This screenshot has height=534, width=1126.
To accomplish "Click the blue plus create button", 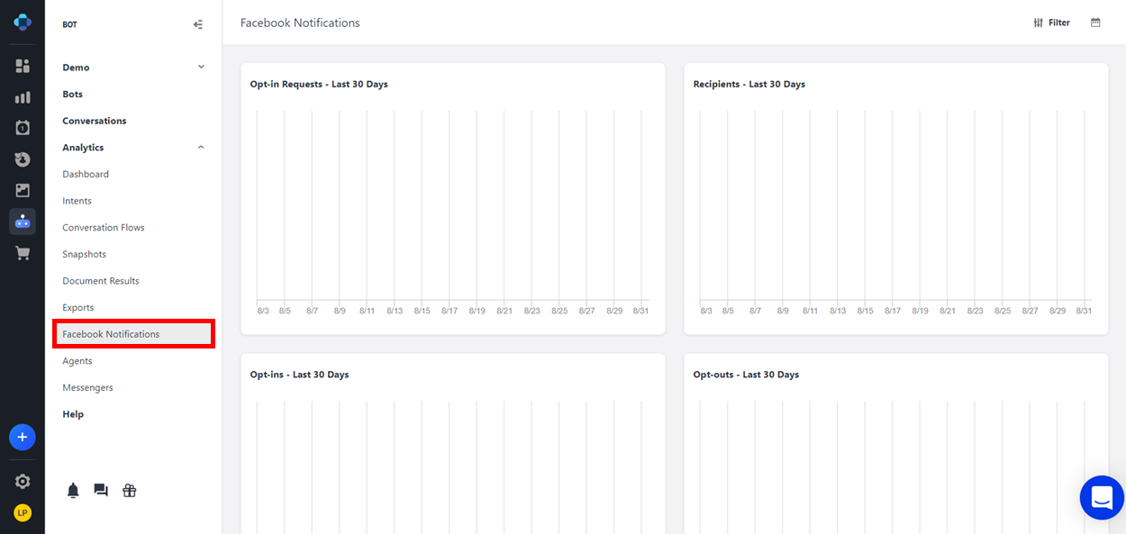I will (x=23, y=438).
